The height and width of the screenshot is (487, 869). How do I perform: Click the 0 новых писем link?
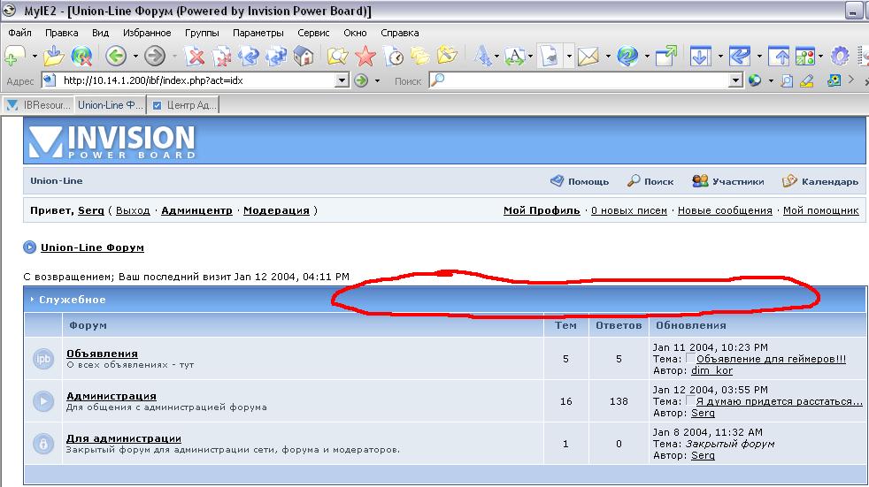point(629,210)
